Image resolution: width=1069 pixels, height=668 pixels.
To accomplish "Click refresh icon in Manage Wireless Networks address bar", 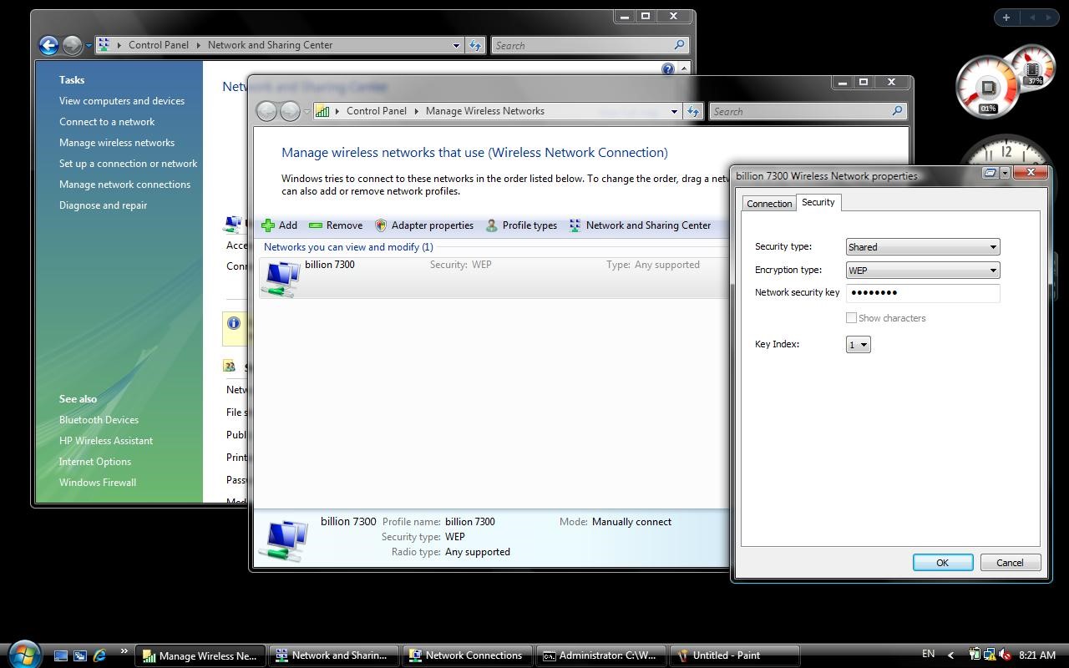I will (693, 111).
